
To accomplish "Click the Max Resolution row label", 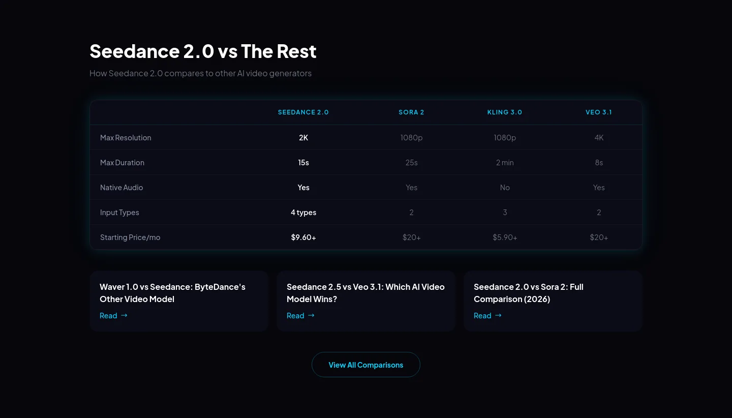I will (x=126, y=138).
